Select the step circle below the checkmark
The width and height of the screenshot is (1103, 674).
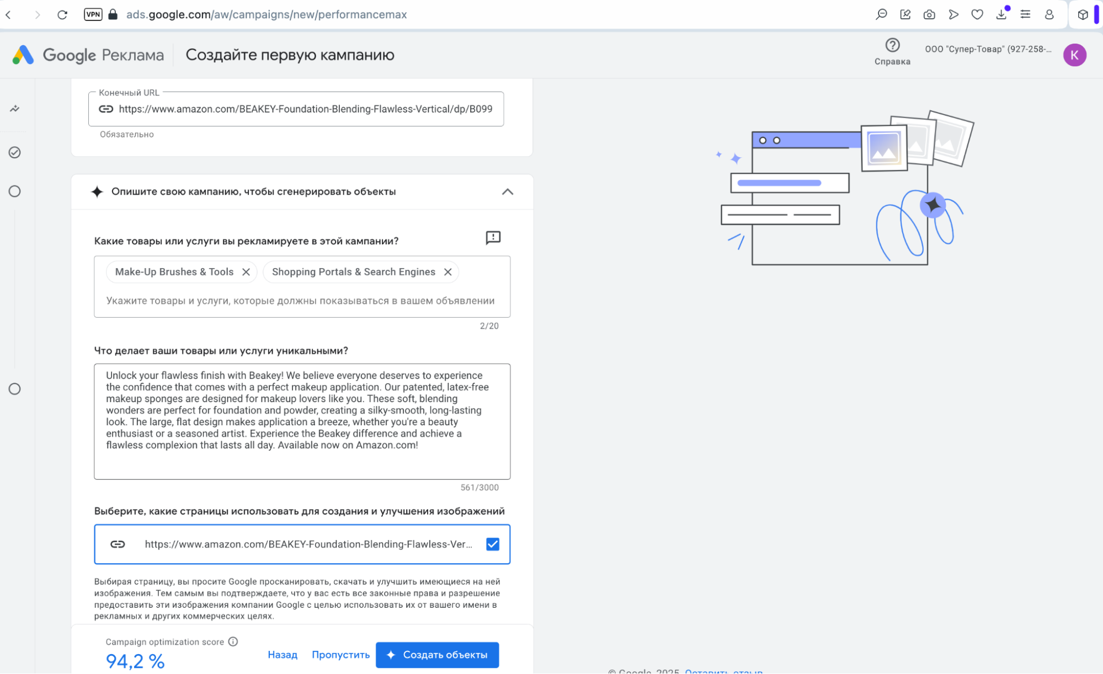point(15,191)
